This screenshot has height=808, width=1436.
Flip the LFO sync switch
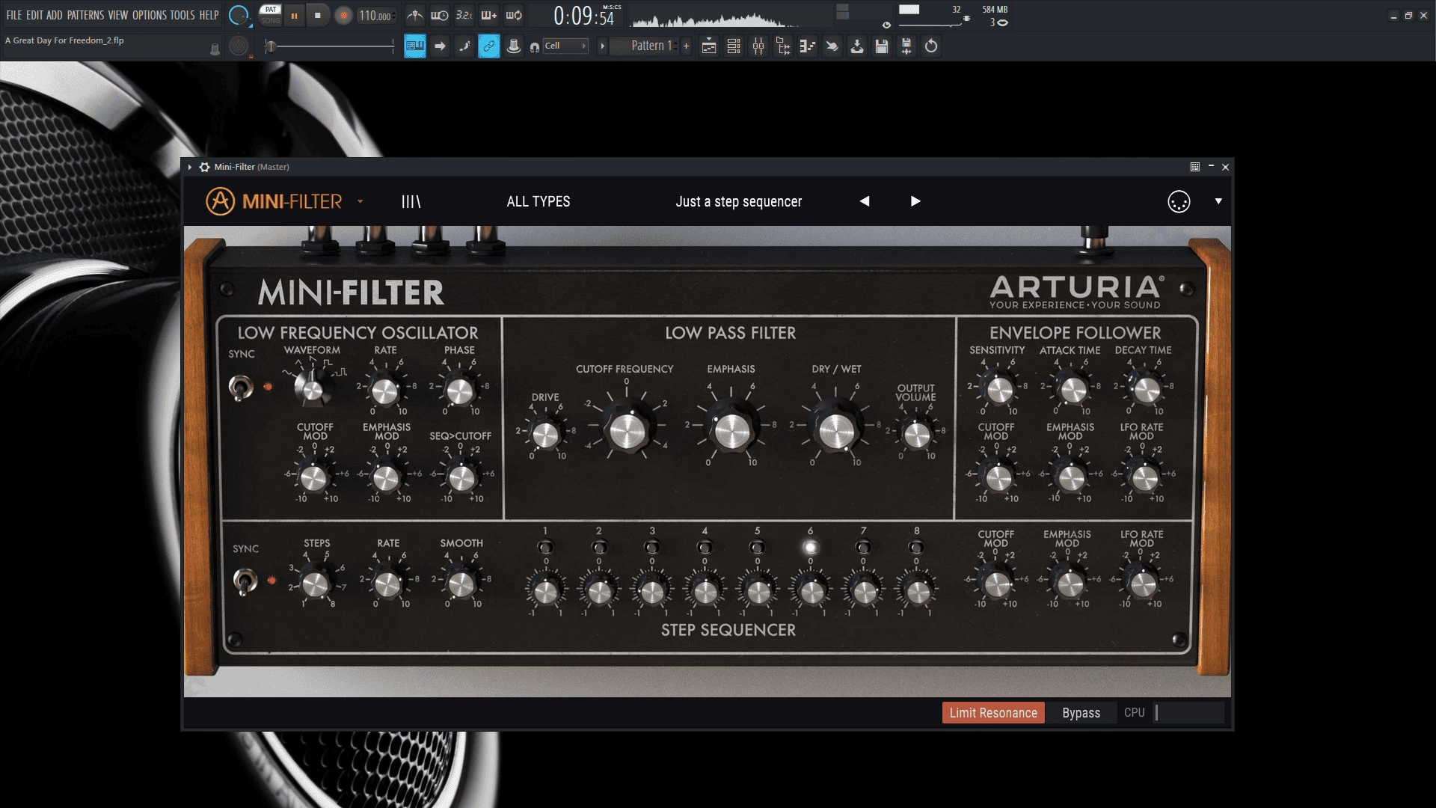point(241,388)
